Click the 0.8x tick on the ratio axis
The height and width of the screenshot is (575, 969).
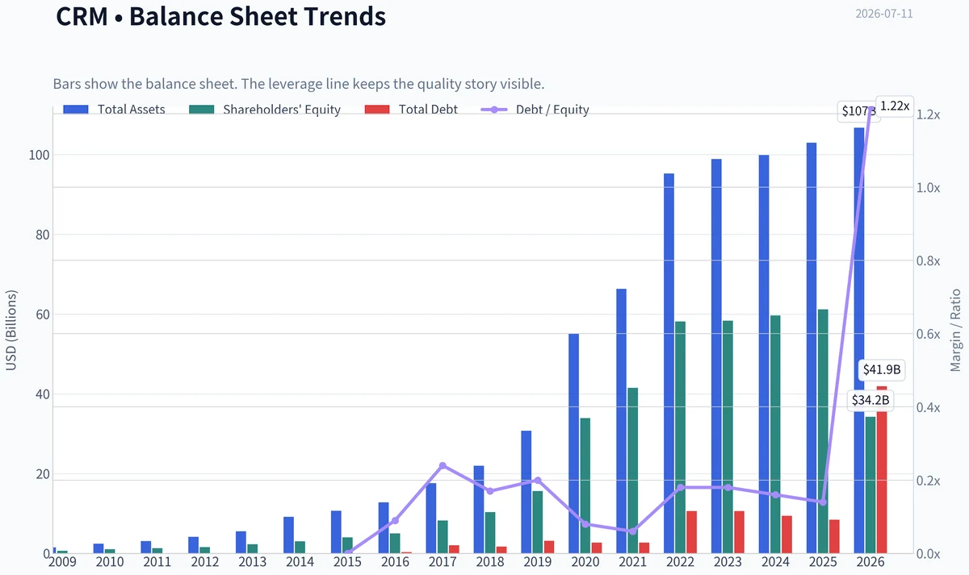point(929,261)
